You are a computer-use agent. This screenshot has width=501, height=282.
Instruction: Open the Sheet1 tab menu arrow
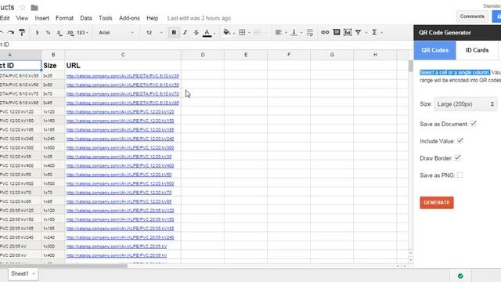[34, 273]
